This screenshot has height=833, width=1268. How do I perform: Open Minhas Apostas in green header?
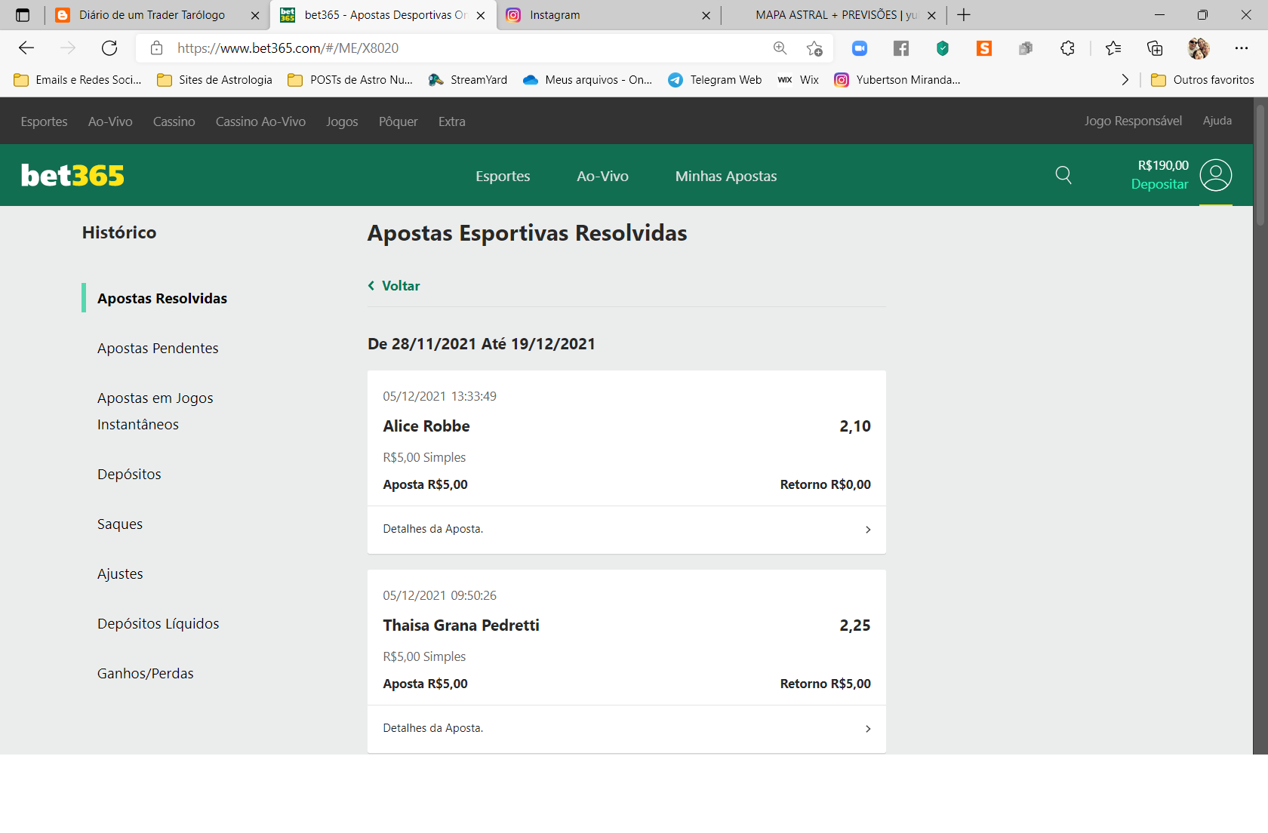(726, 176)
